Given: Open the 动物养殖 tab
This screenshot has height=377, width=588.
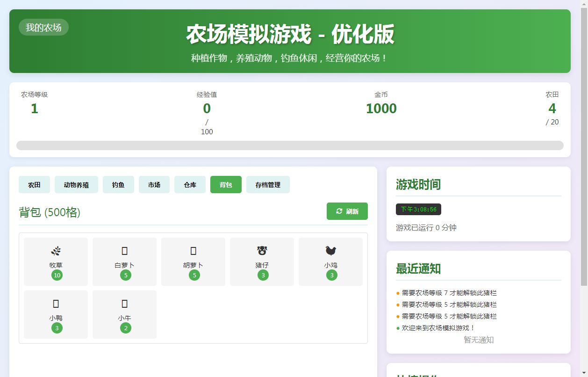Looking at the screenshot, I should 76,185.
